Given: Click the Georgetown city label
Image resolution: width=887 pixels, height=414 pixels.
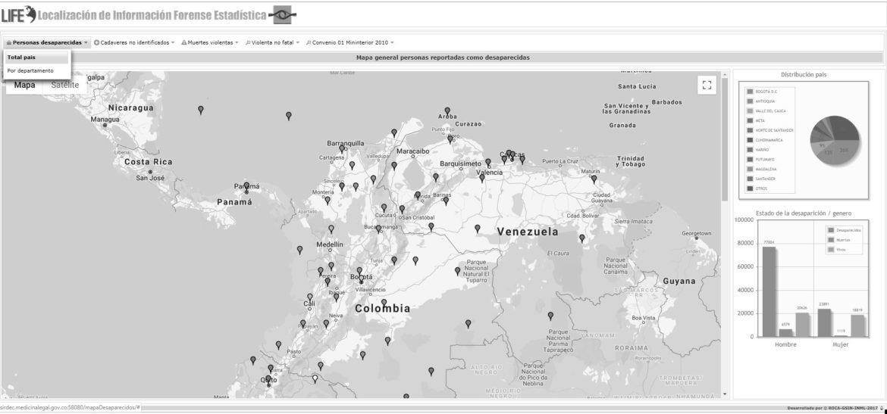Looking at the screenshot, I should (697, 233).
